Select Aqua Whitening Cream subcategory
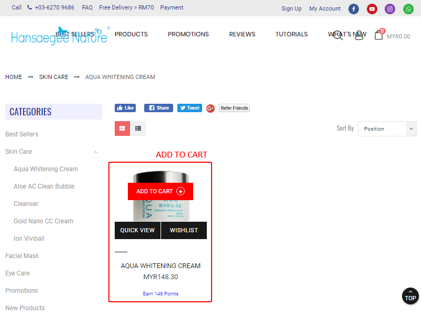Viewport: 421px width, 316px height. point(46,169)
